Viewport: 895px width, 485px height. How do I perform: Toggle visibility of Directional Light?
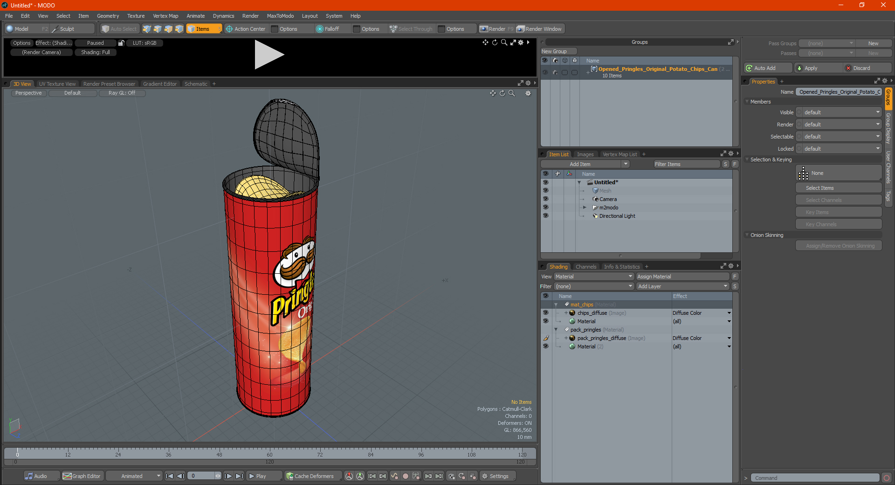pos(545,216)
